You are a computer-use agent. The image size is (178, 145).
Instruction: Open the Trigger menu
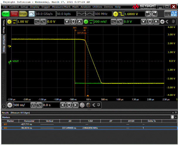click(x=46, y=7)
